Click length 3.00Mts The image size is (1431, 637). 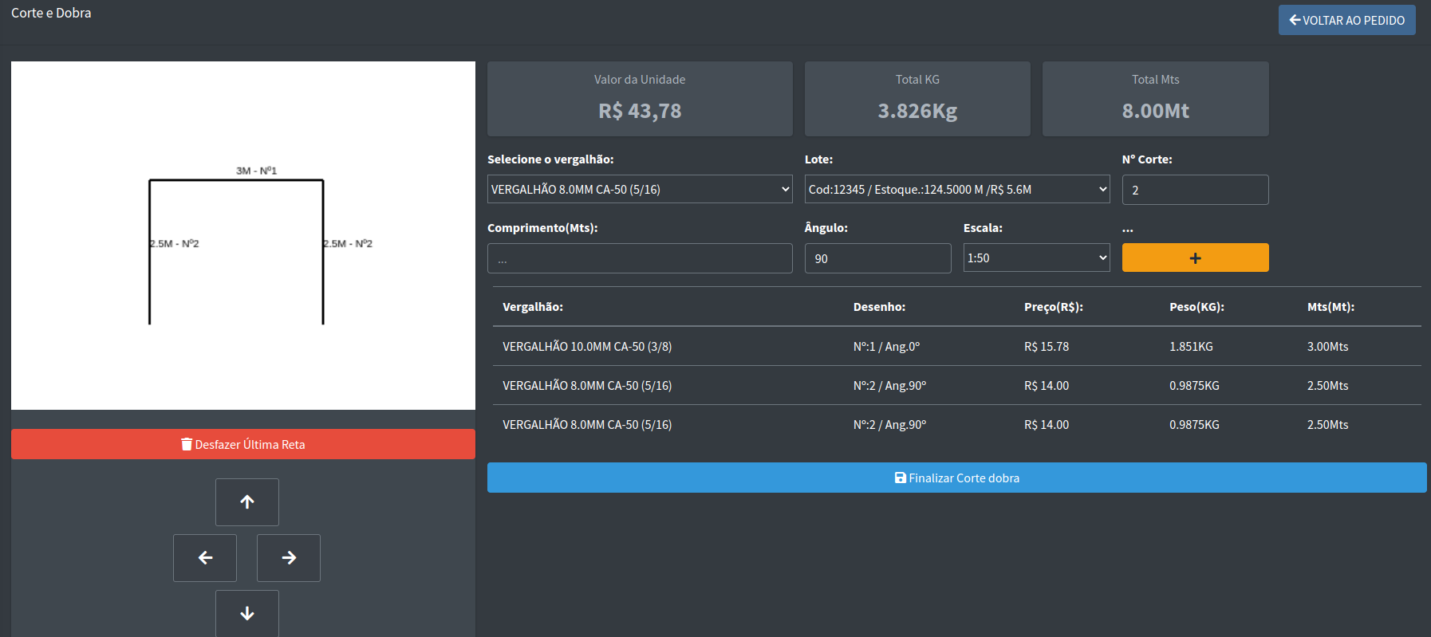1327,346
